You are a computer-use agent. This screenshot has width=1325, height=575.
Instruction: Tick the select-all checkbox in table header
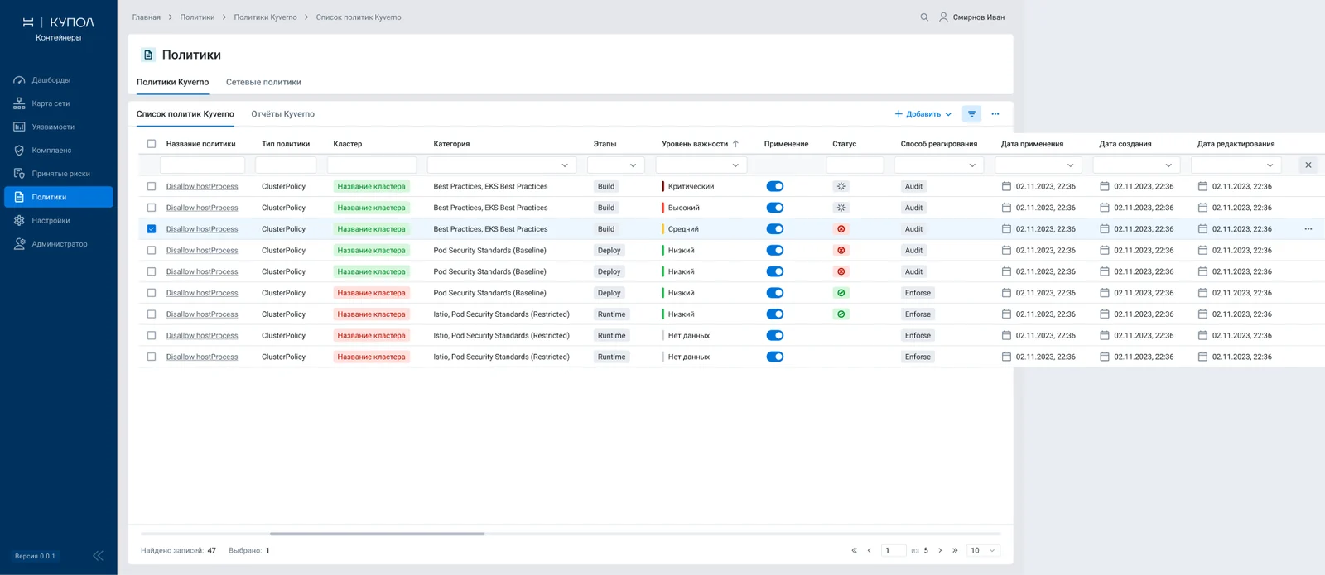[x=152, y=144]
